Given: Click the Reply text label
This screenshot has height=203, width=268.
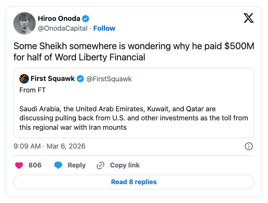Looking at the screenshot, I should pyautogui.click(x=77, y=165).
